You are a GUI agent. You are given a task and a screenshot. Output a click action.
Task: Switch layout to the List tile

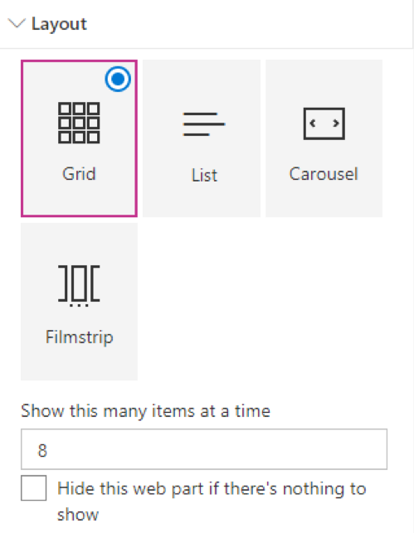202,138
